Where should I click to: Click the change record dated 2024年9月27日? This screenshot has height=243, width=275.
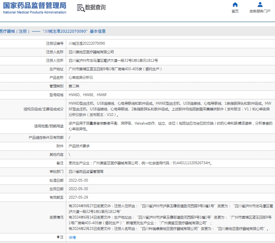[171, 209]
